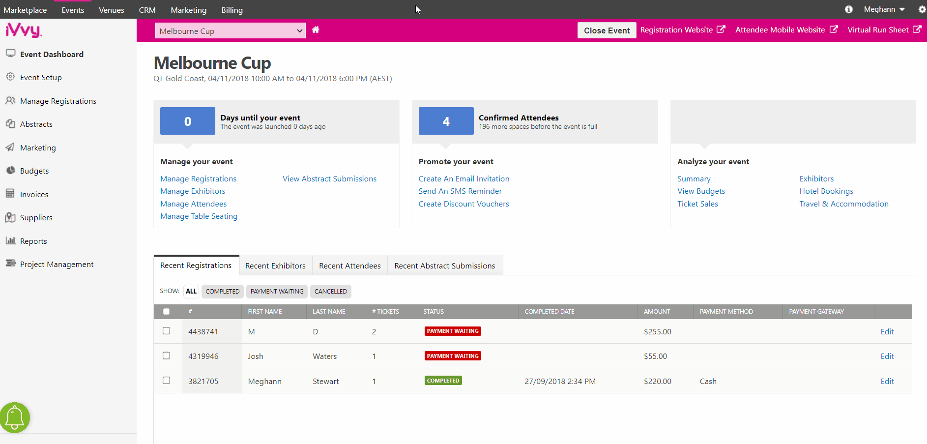Edit the Meghann Stewart registration
The image size is (927, 444).
point(887,381)
